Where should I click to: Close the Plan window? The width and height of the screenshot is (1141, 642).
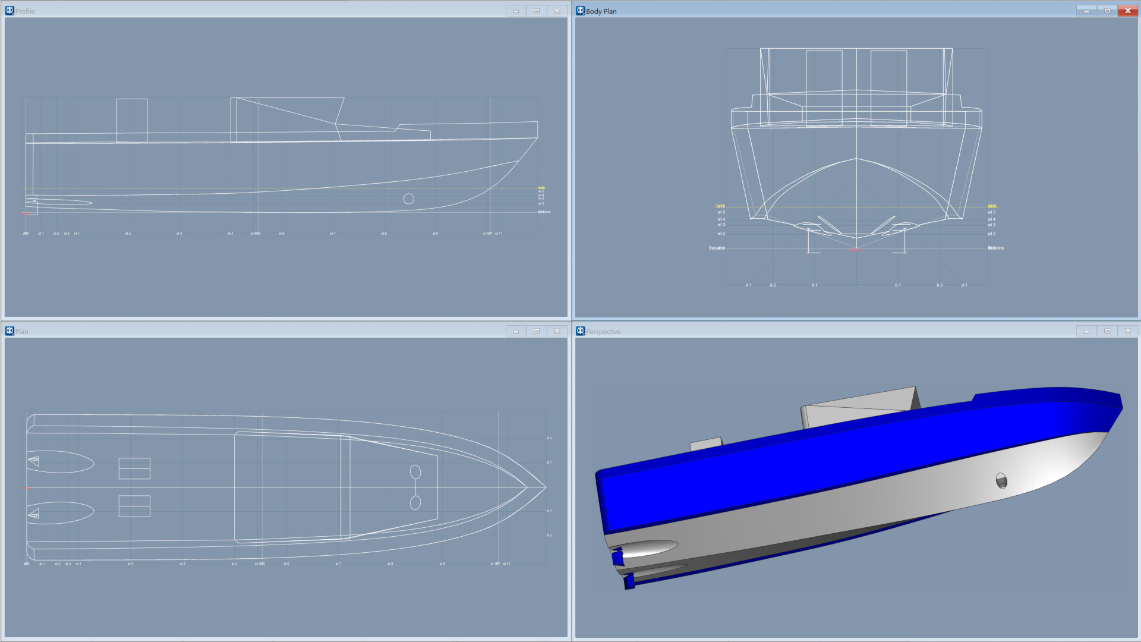(x=557, y=331)
